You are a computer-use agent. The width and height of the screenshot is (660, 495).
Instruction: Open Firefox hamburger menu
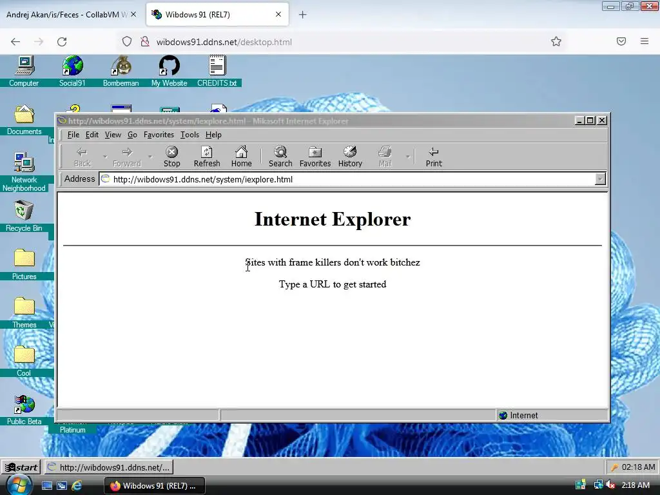645,41
